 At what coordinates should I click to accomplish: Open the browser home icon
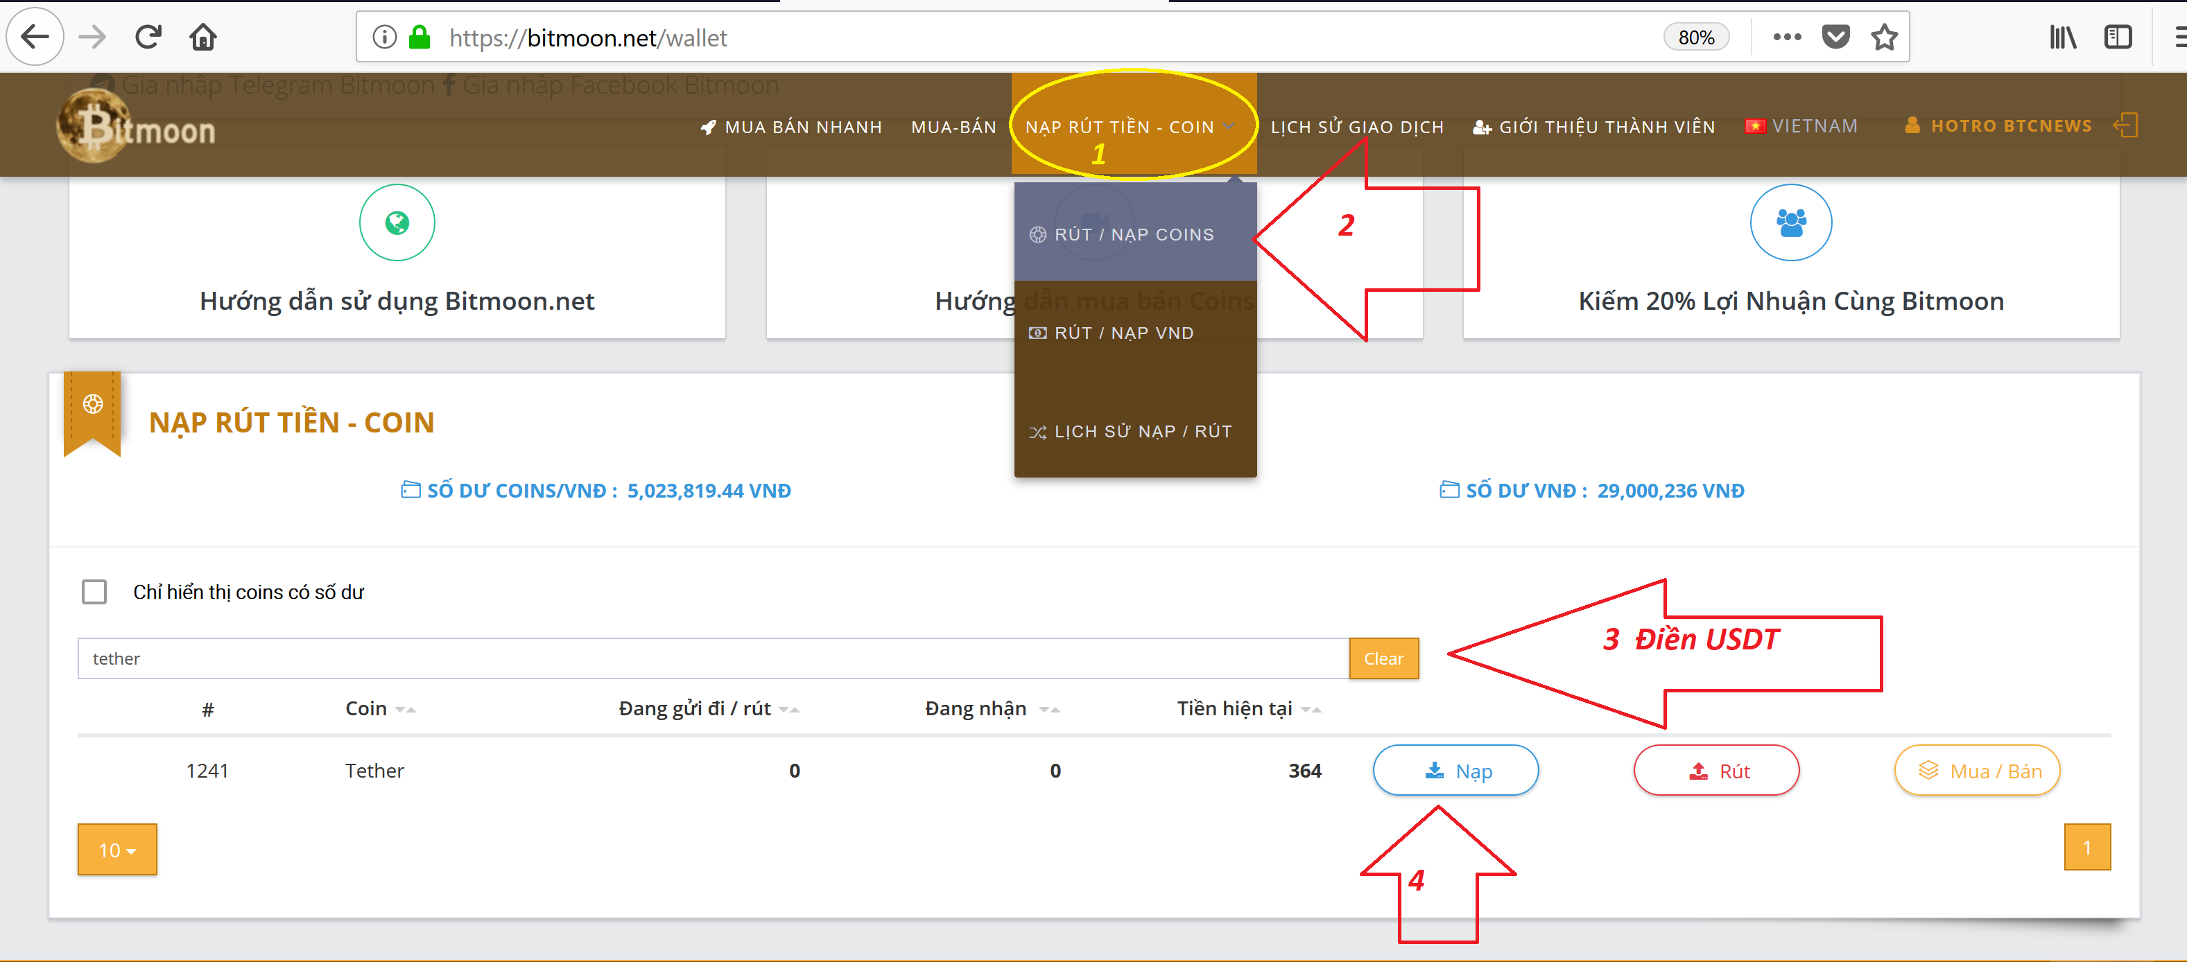203,37
